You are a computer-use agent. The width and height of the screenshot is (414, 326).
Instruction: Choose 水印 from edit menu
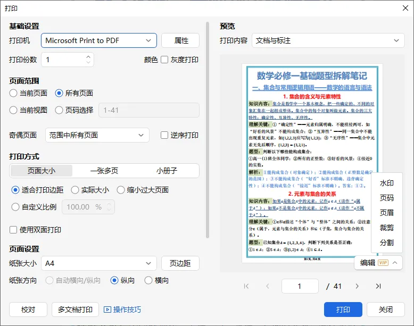386,183
